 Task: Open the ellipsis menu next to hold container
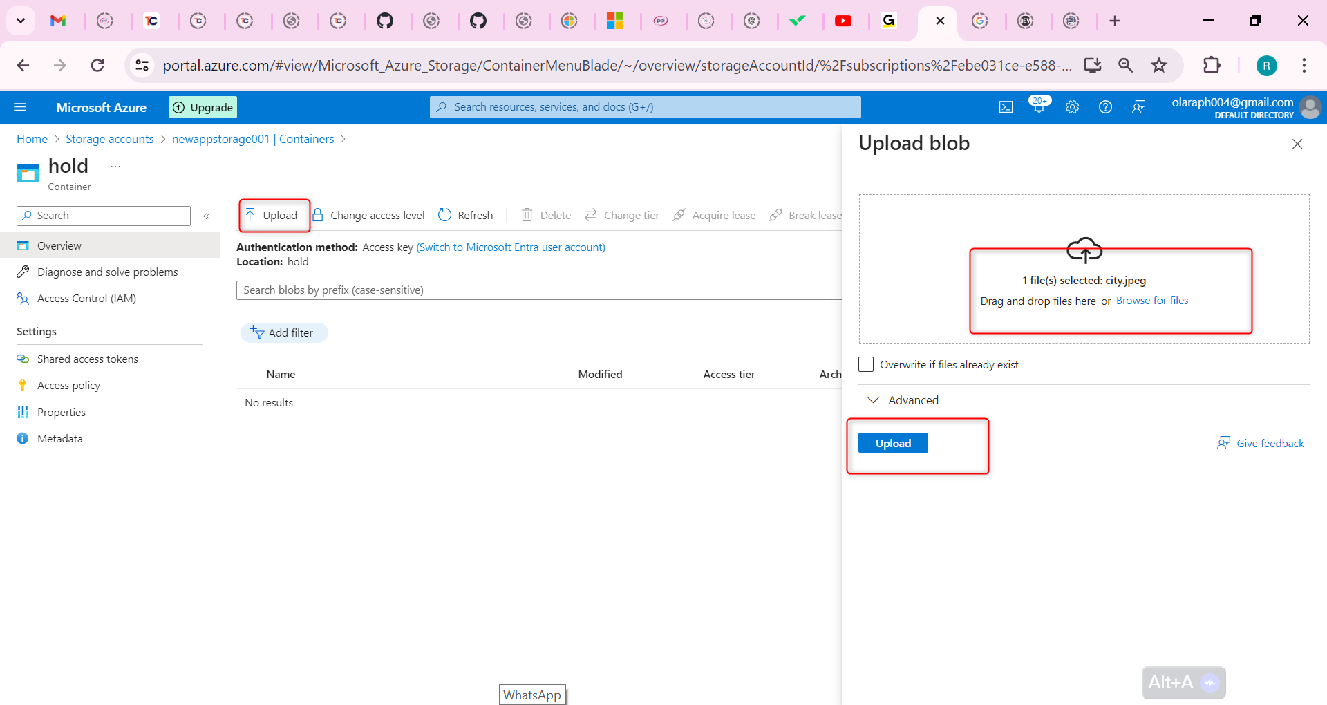pos(115,166)
